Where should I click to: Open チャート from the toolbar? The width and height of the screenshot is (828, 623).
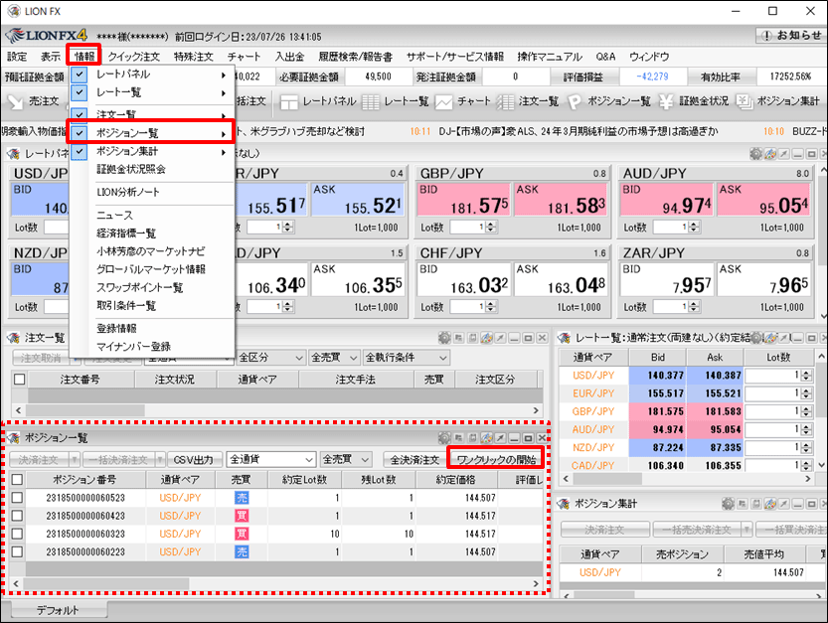coord(462,101)
